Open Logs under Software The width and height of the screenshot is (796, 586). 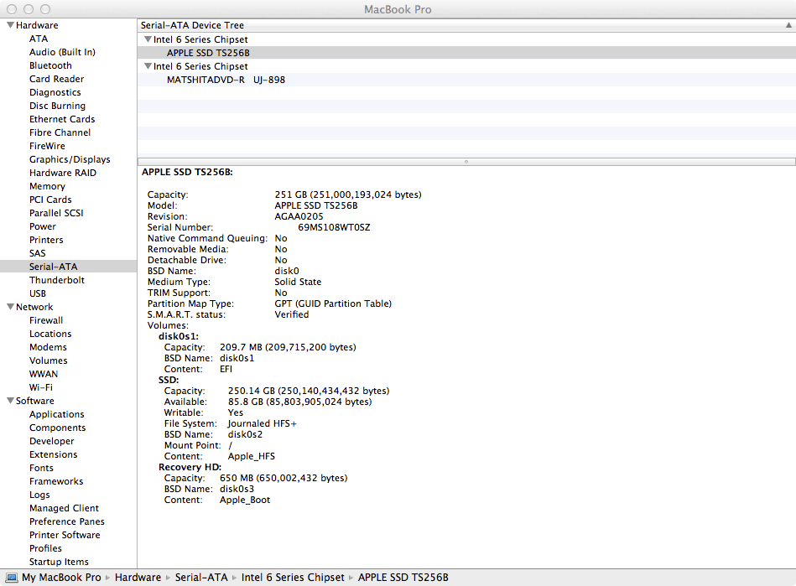tap(39, 495)
